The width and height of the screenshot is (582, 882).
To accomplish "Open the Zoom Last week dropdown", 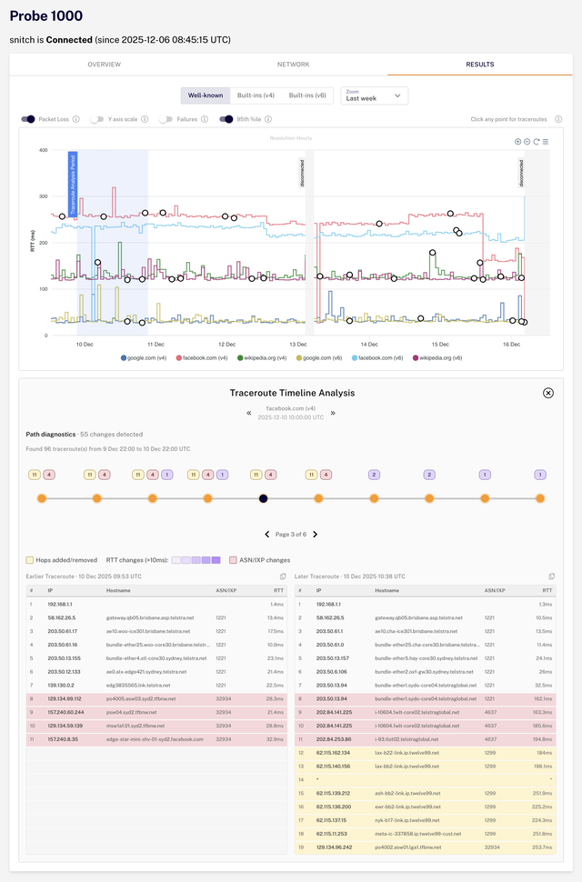I will coord(374,97).
